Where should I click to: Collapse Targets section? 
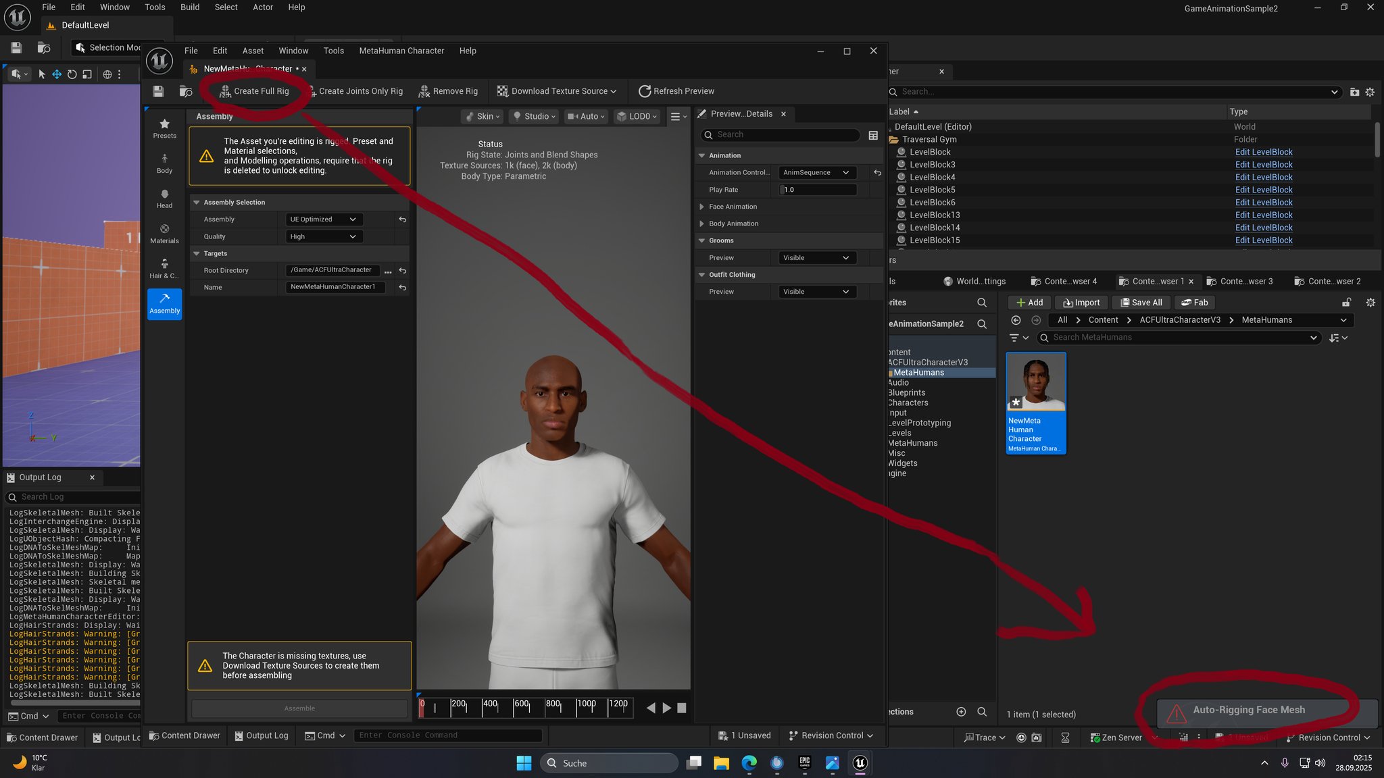tap(197, 253)
